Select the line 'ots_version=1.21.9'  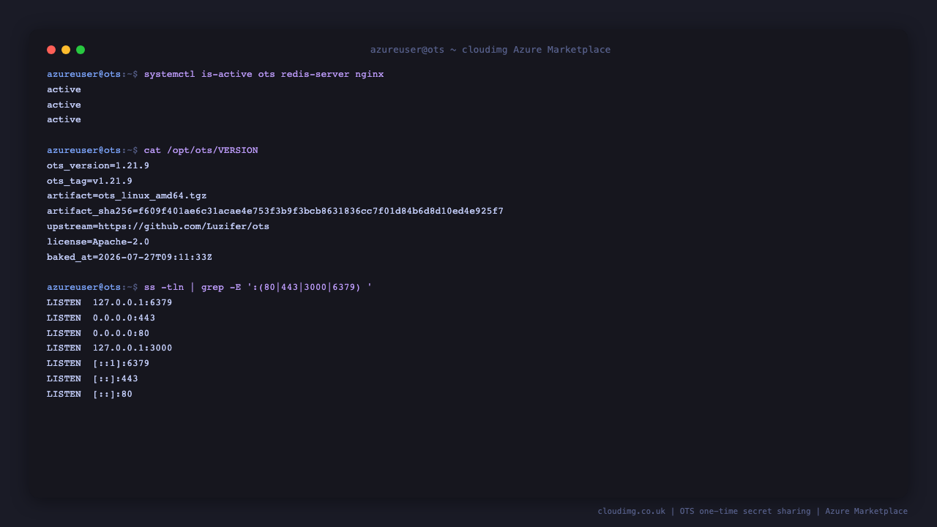[x=98, y=166]
